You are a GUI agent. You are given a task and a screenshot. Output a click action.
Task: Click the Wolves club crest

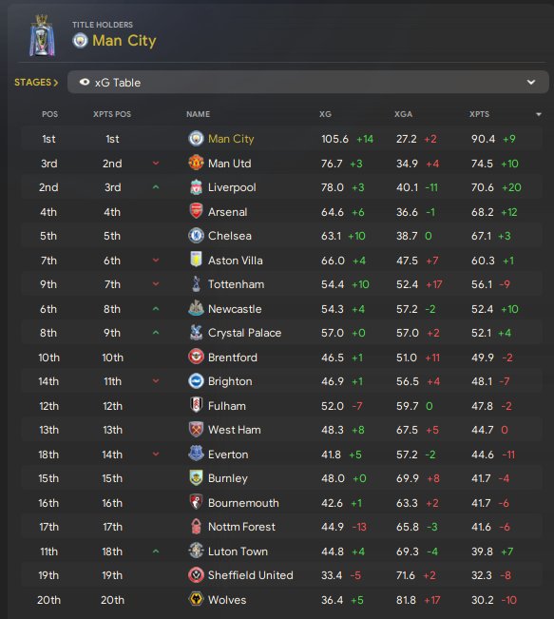[x=196, y=599]
